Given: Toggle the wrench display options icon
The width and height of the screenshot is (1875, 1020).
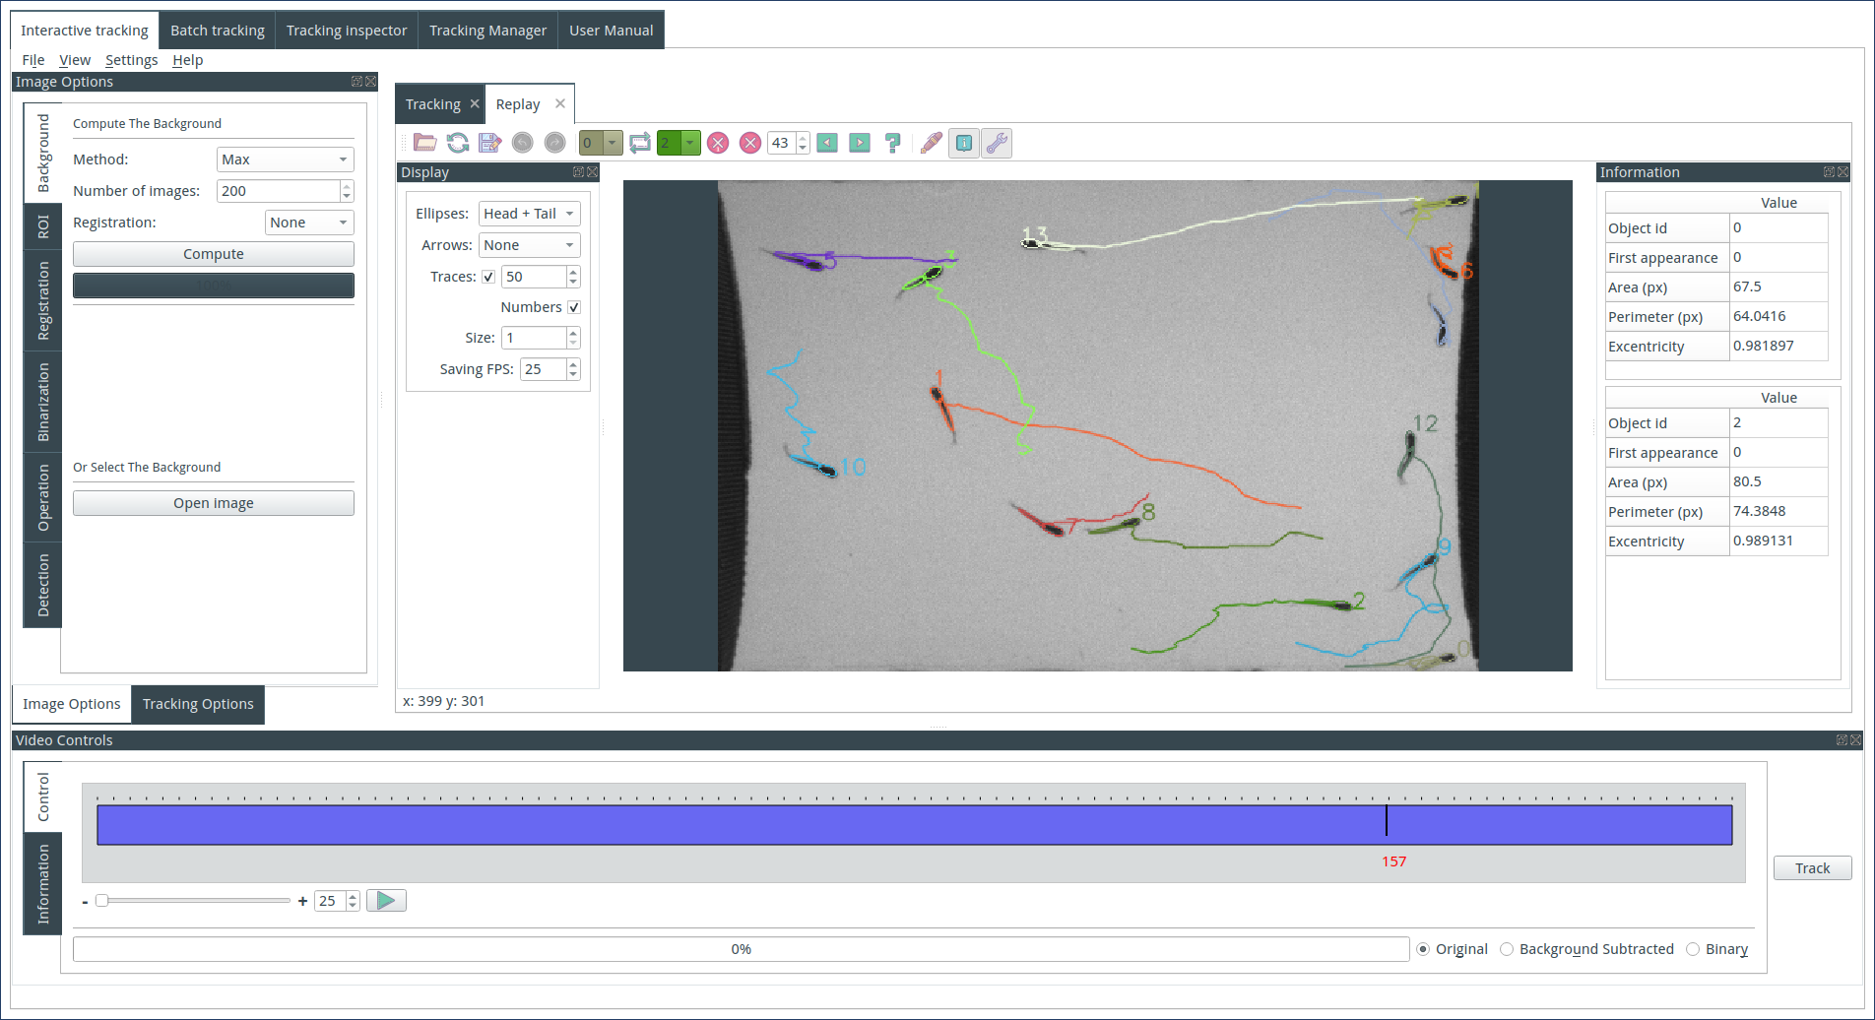Looking at the screenshot, I should tap(997, 143).
